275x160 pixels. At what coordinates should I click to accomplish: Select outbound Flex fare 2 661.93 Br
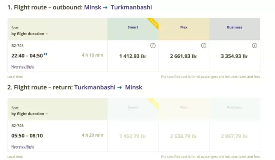(x=184, y=56)
